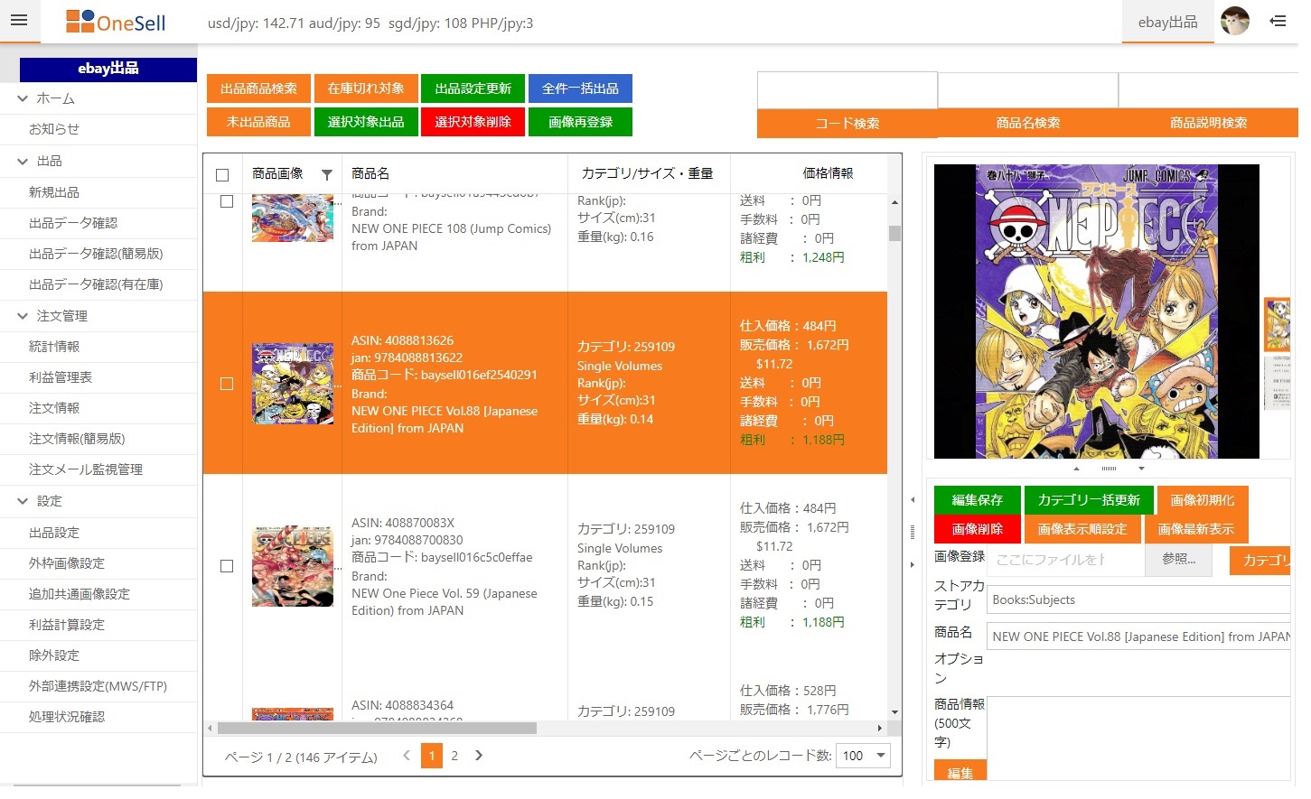Screen dimensions: 1311x799
Task: Click the splitter expand-right arrow
Action: coord(913,565)
